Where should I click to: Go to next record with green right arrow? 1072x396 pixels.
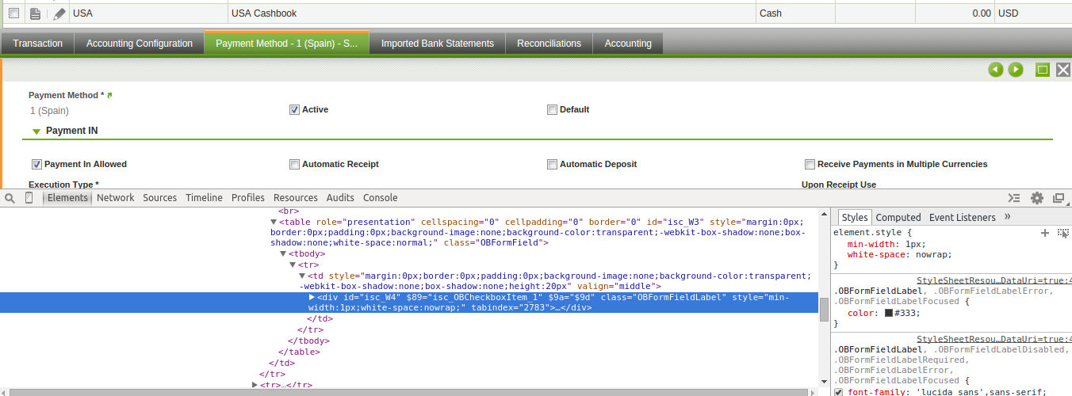[1016, 70]
